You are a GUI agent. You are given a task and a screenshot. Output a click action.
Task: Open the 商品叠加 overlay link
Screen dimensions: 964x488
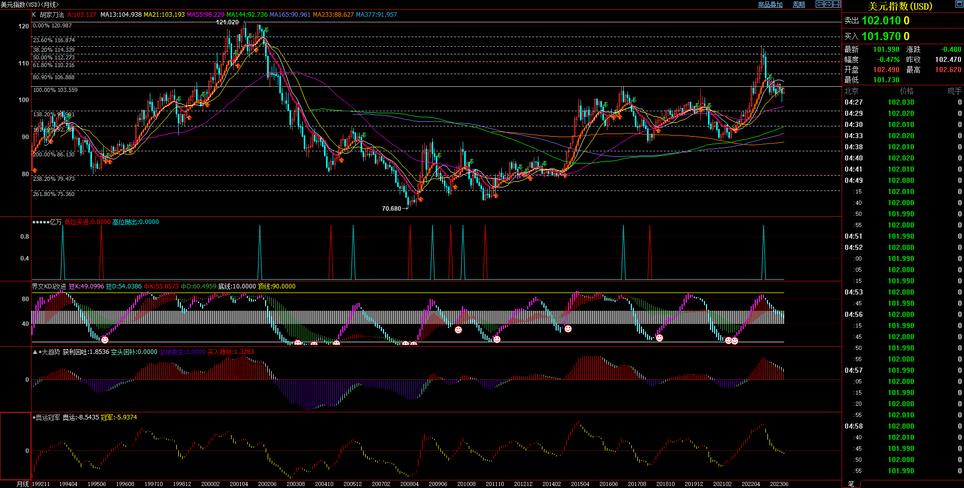(x=770, y=5)
